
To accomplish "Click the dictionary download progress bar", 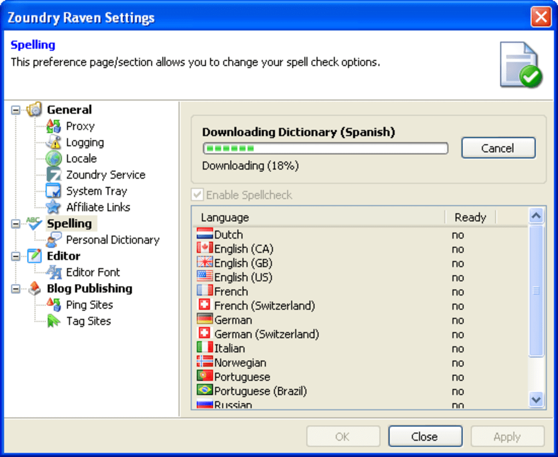I will click(325, 148).
